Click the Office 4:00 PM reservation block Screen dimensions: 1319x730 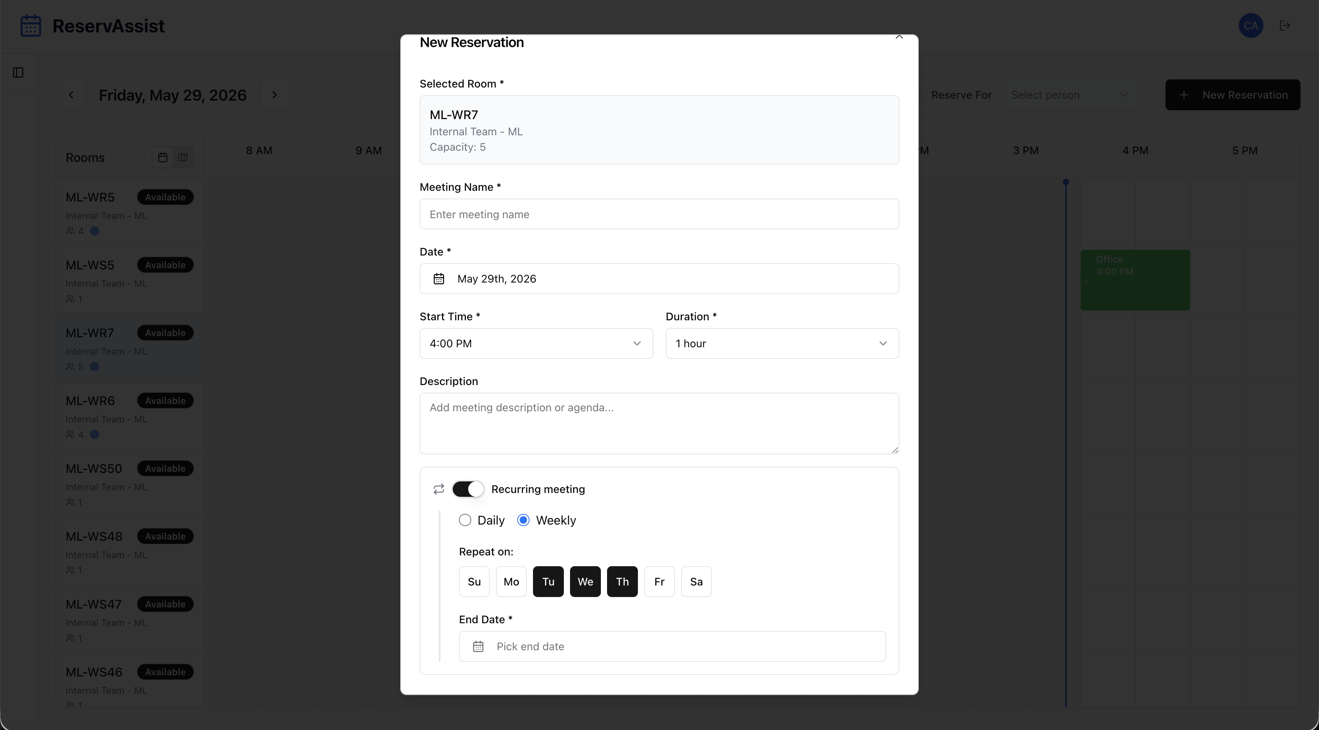coord(1135,280)
